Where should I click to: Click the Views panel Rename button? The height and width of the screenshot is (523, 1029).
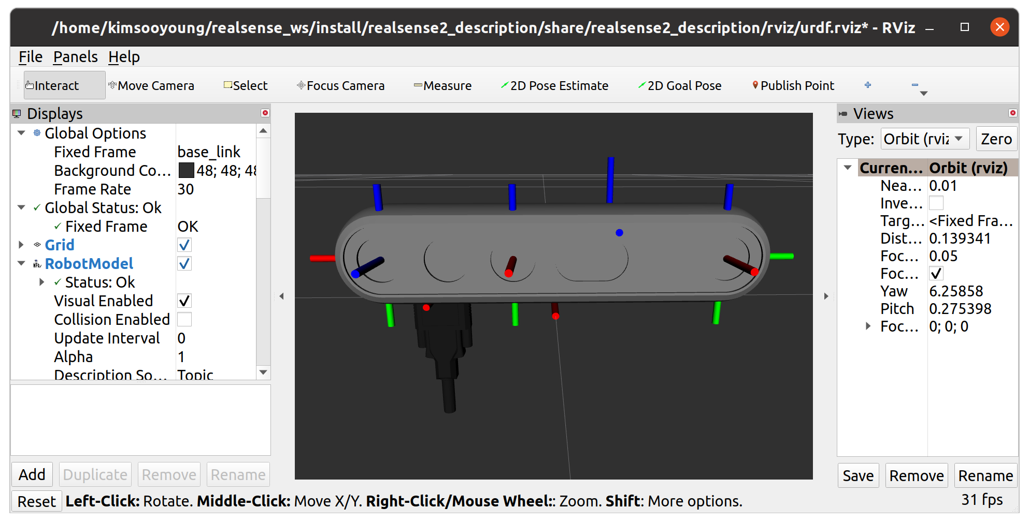(985, 475)
